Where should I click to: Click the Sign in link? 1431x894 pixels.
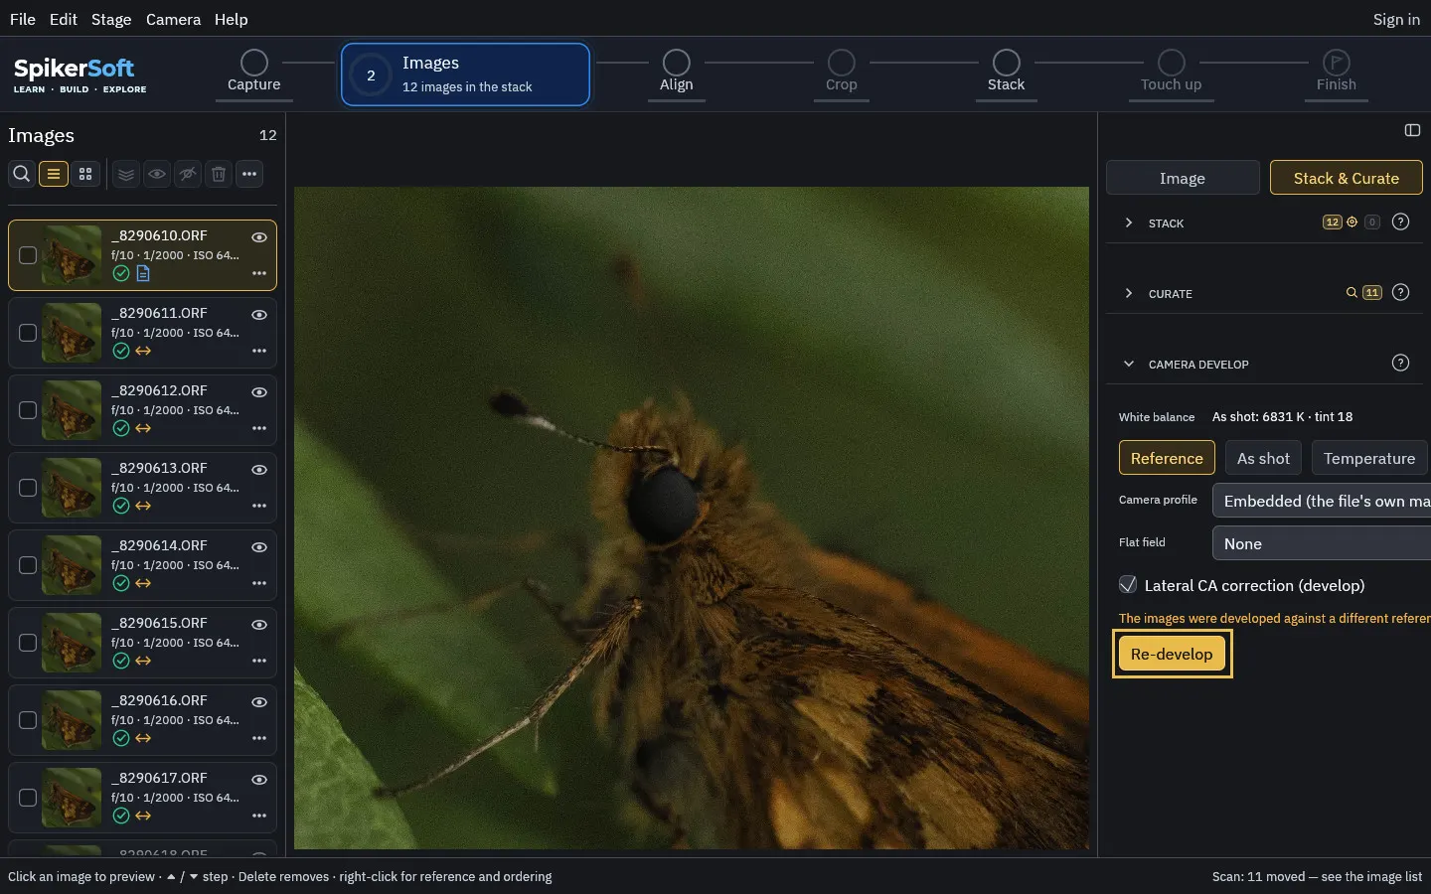click(x=1396, y=19)
